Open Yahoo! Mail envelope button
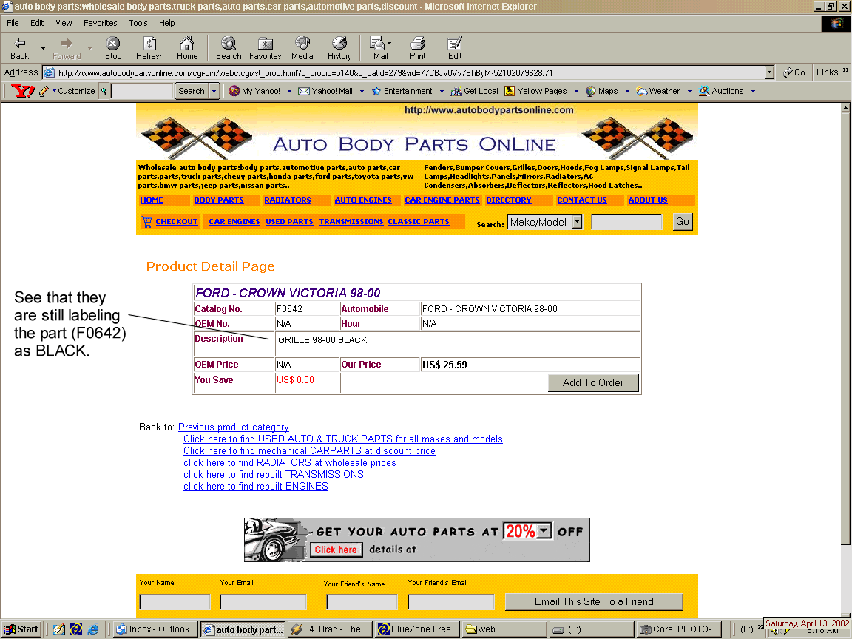 [x=325, y=91]
